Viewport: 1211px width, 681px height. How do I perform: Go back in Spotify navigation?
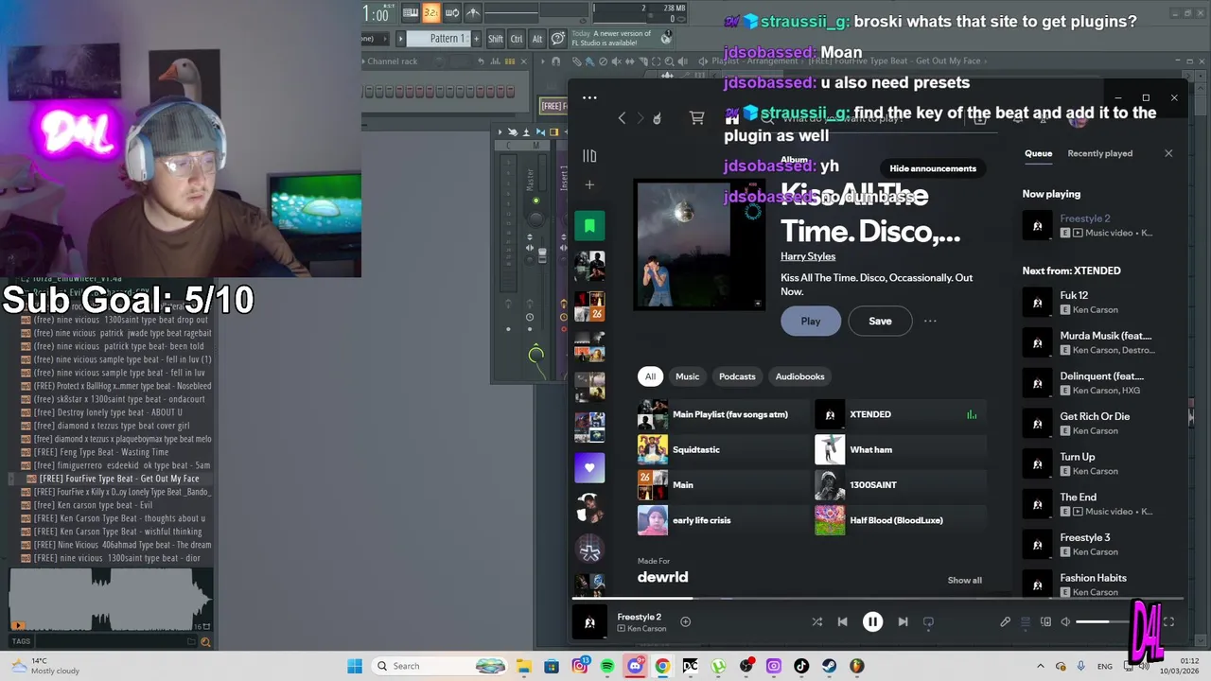[622, 117]
